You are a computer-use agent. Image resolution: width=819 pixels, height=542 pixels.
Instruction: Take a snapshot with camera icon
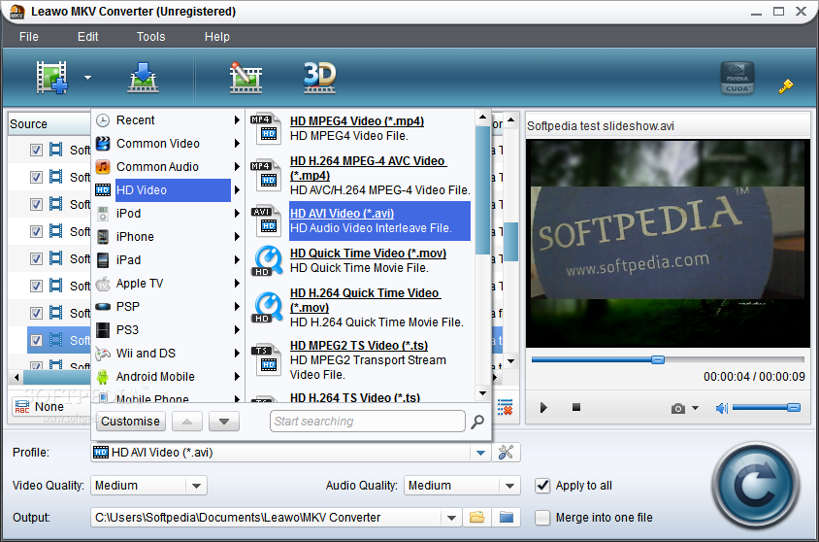(x=678, y=408)
